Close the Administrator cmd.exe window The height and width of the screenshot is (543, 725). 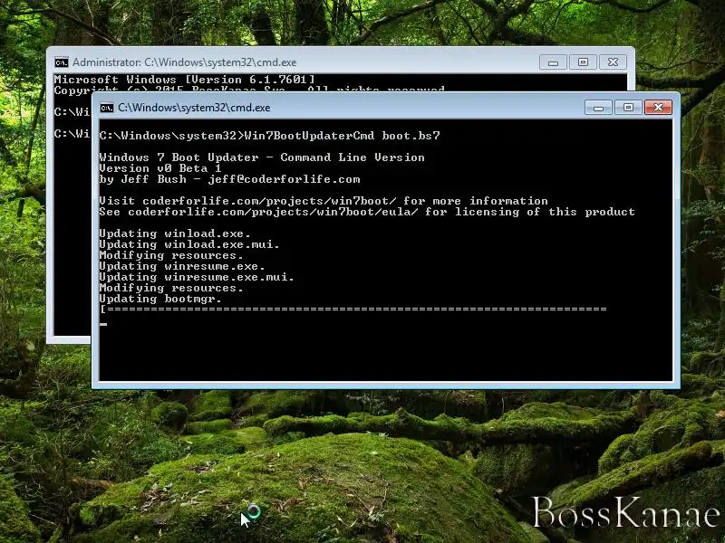614,62
